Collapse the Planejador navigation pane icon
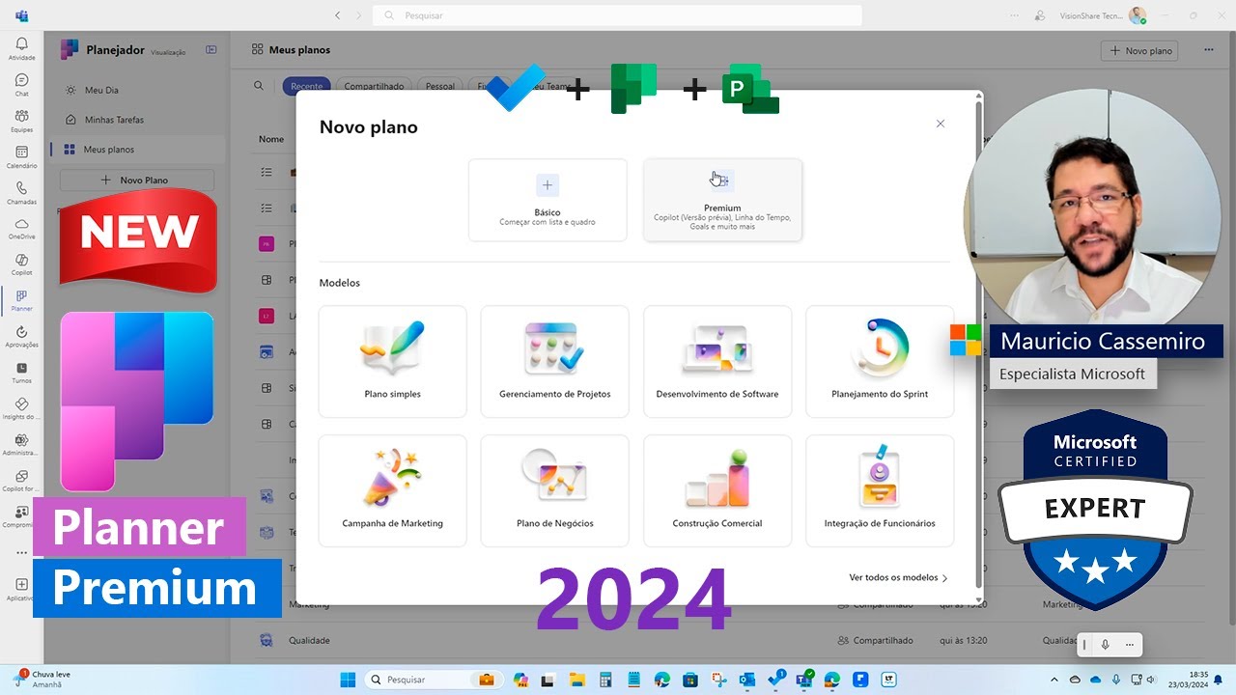Image resolution: width=1236 pixels, height=695 pixels. 211,50
